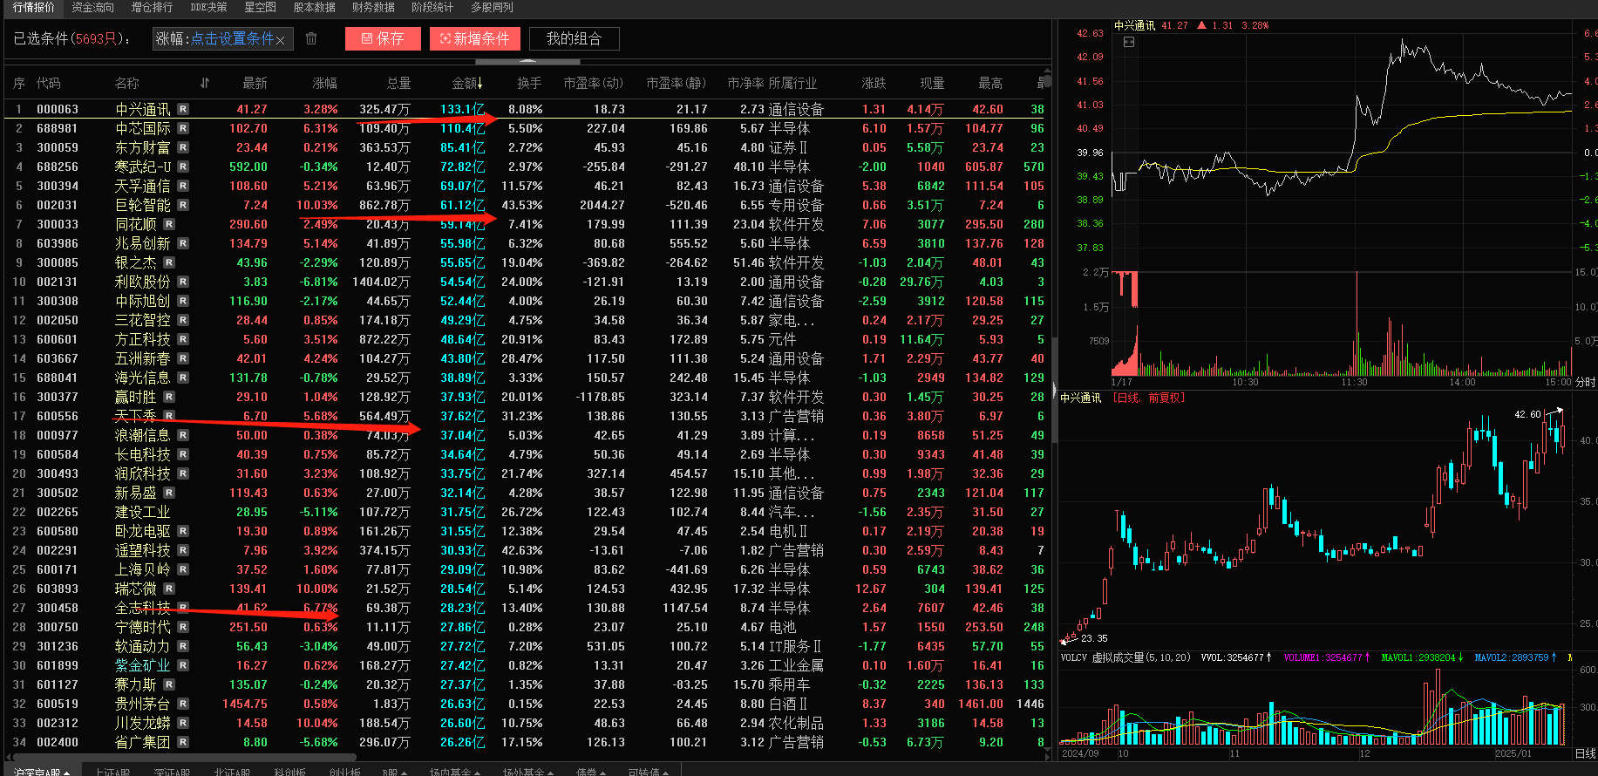1598x776 pixels.
Task: Open the 多股同列 tab
Action: [x=492, y=7]
